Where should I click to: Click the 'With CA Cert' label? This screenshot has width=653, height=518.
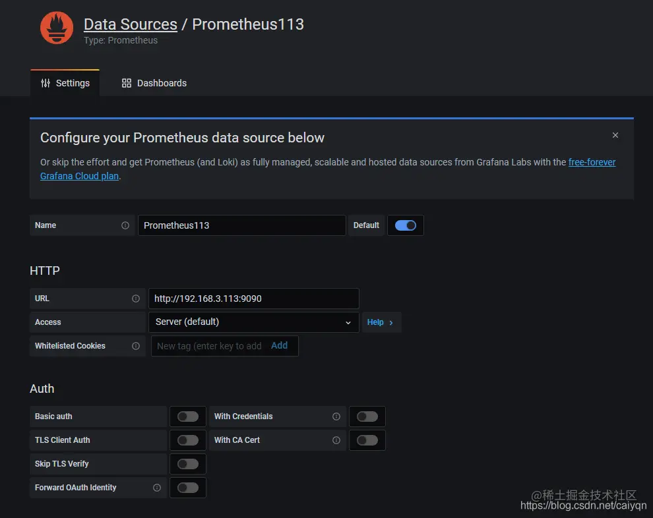[237, 440]
